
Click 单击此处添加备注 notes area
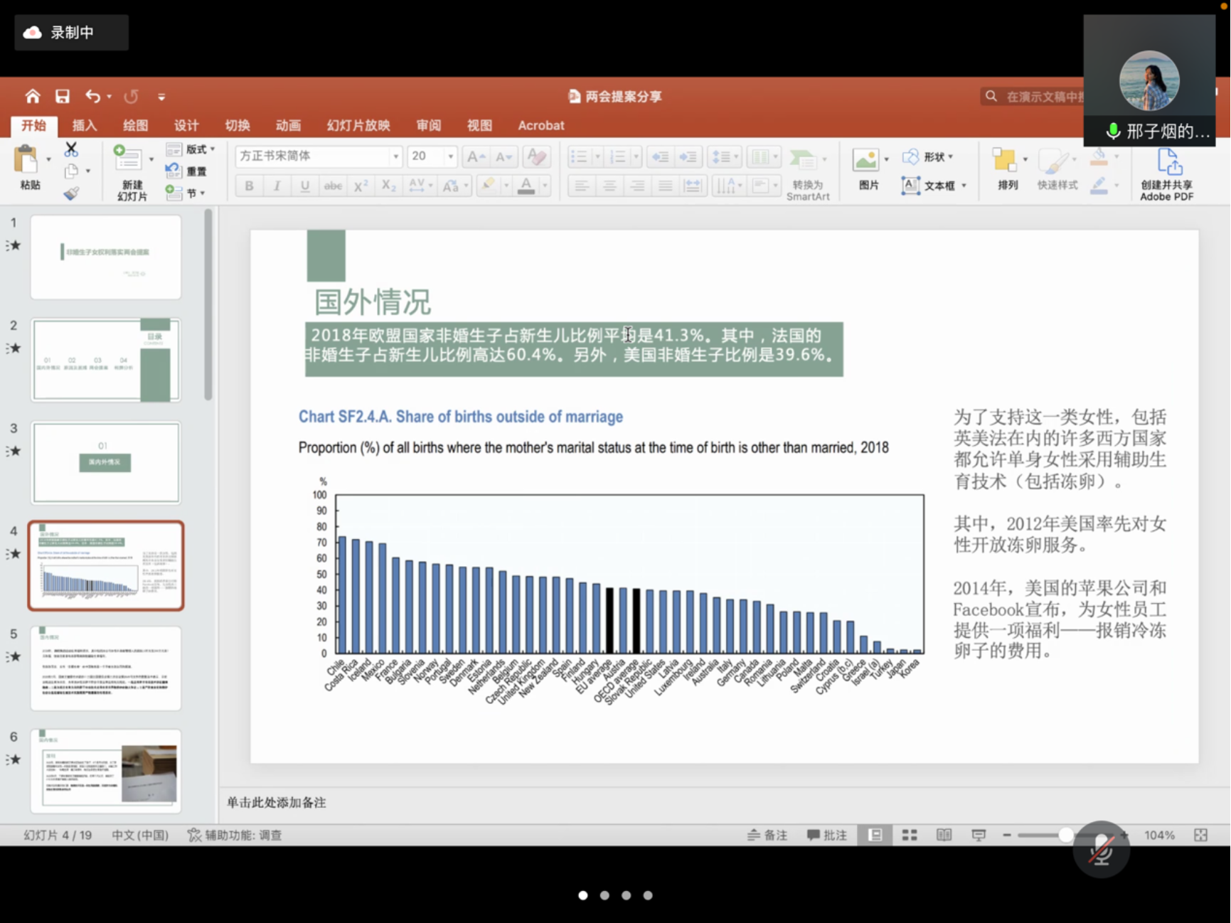point(277,802)
